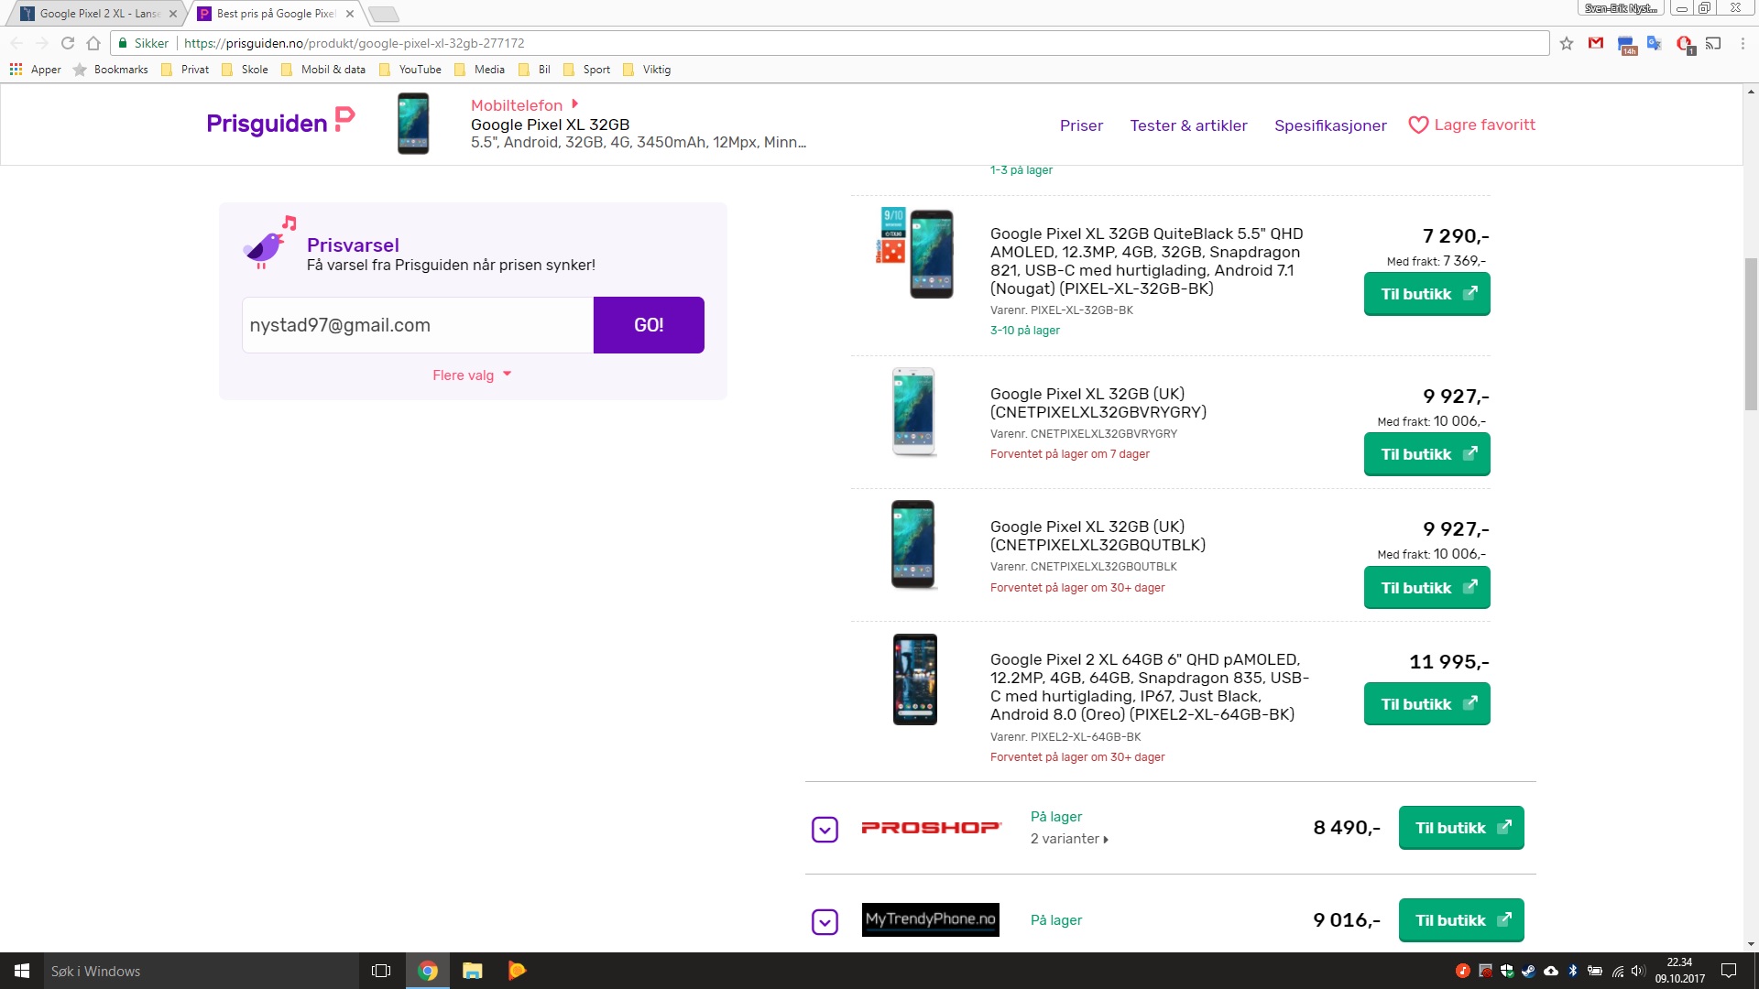Open the new tab button
This screenshot has height=989, width=1759.
[383, 14]
